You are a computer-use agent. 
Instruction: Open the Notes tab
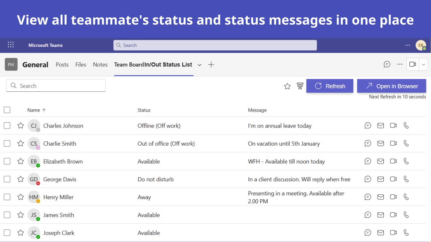(100, 65)
